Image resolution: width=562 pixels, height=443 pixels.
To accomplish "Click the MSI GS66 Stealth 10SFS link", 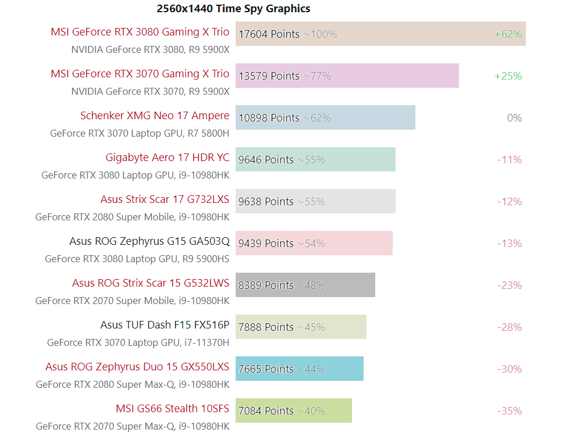I will tap(172, 409).
